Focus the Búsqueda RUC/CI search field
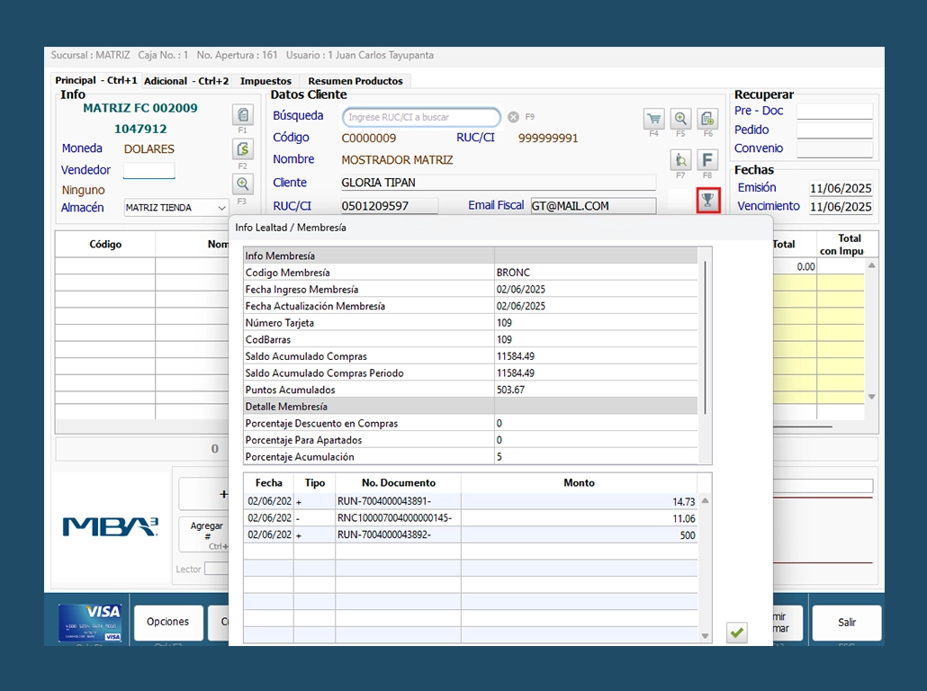Screen dimensions: 927x691 (421, 117)
